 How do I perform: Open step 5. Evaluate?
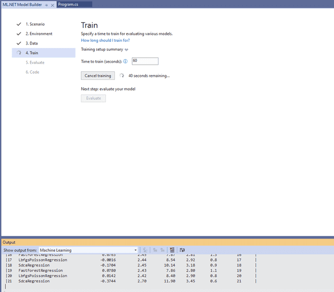pos(35,63)
